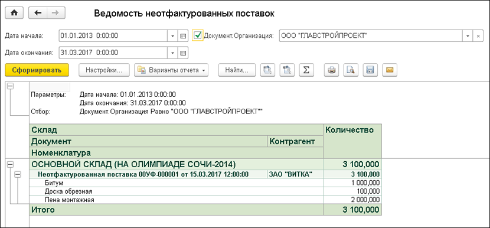Open calendar picker for Дата окончания
The image size is (490, 228).
pos(183,53)
